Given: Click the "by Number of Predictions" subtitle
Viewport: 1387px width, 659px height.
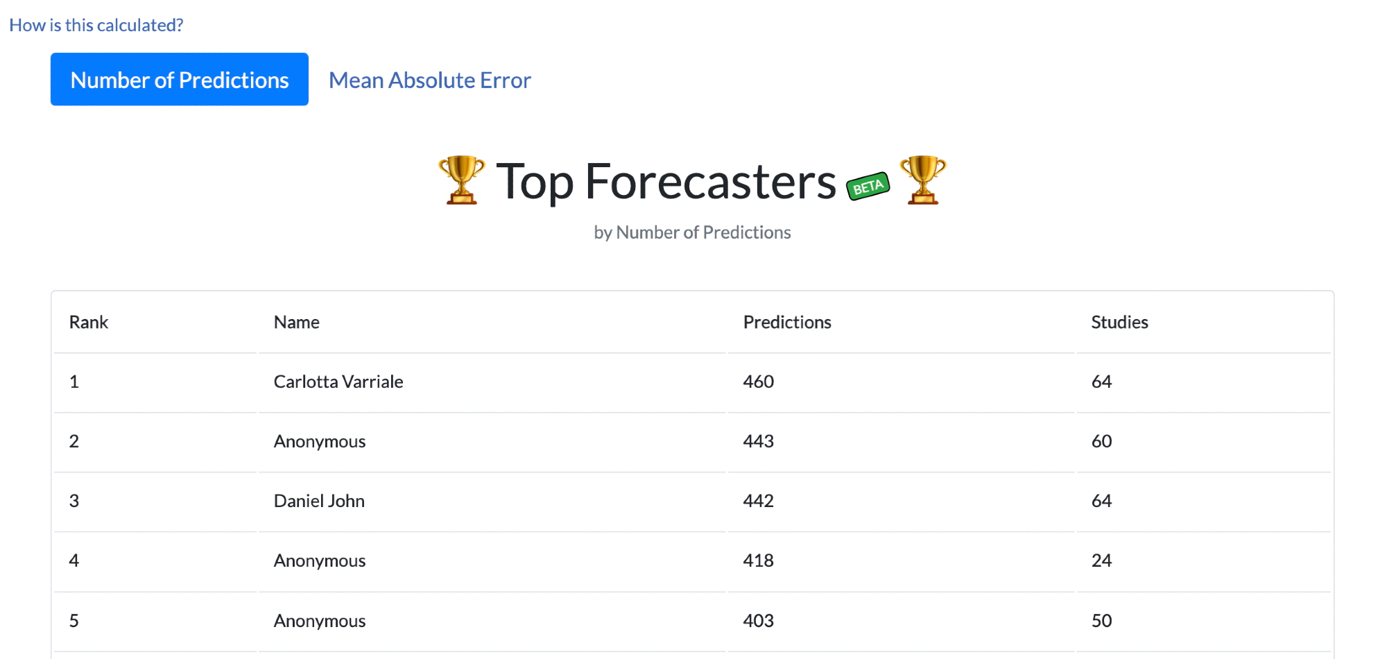Looking at the screenshot, I should 692,232.
